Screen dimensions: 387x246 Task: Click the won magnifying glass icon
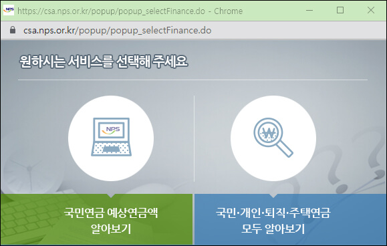tap(273, 138)
